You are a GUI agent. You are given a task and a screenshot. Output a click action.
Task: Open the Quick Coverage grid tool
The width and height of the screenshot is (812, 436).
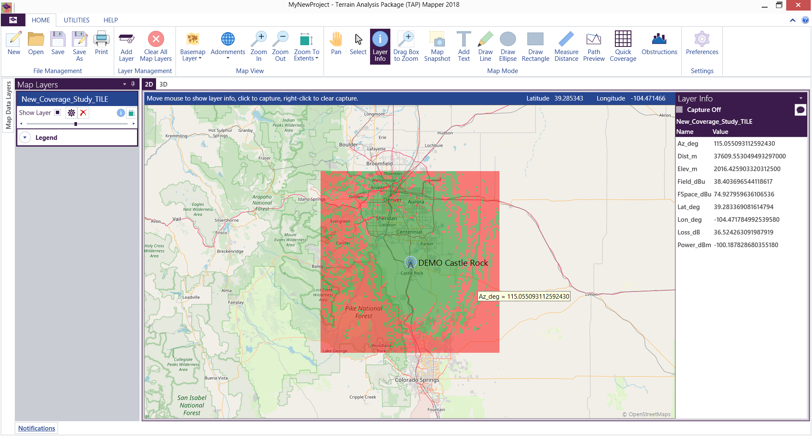tap(623, 46)
